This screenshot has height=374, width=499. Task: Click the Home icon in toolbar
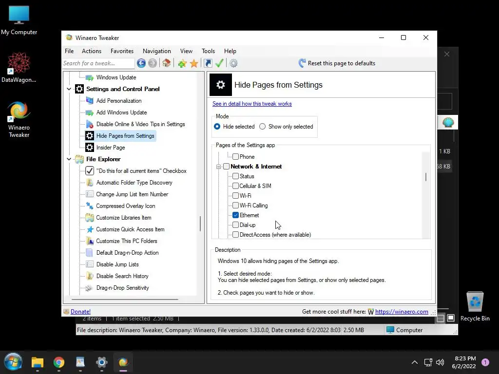click(x=166, y=63)
